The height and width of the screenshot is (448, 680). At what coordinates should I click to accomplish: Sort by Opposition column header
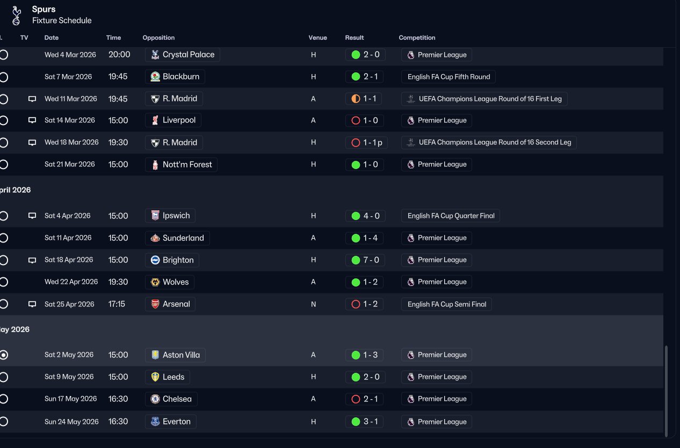click(x=158, y=38)
